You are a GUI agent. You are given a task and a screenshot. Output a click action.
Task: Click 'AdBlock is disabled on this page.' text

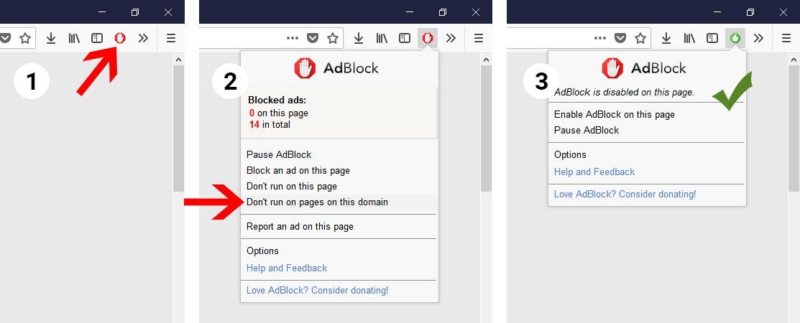tap(624, 92)
